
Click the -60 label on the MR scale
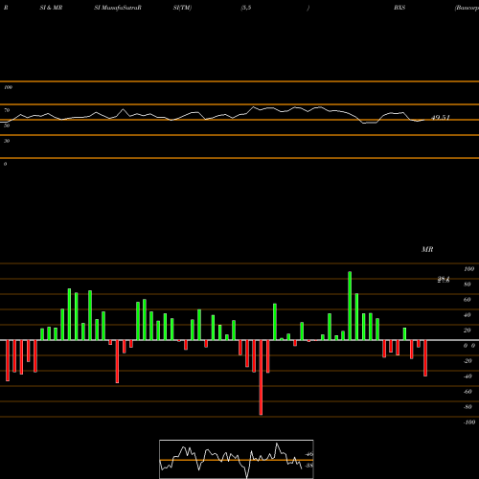468,392
